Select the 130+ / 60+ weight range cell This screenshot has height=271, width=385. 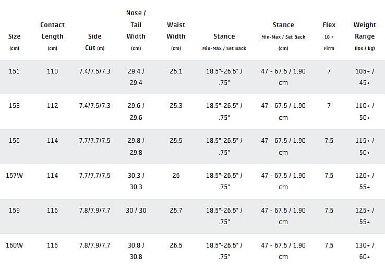point(364,251)
